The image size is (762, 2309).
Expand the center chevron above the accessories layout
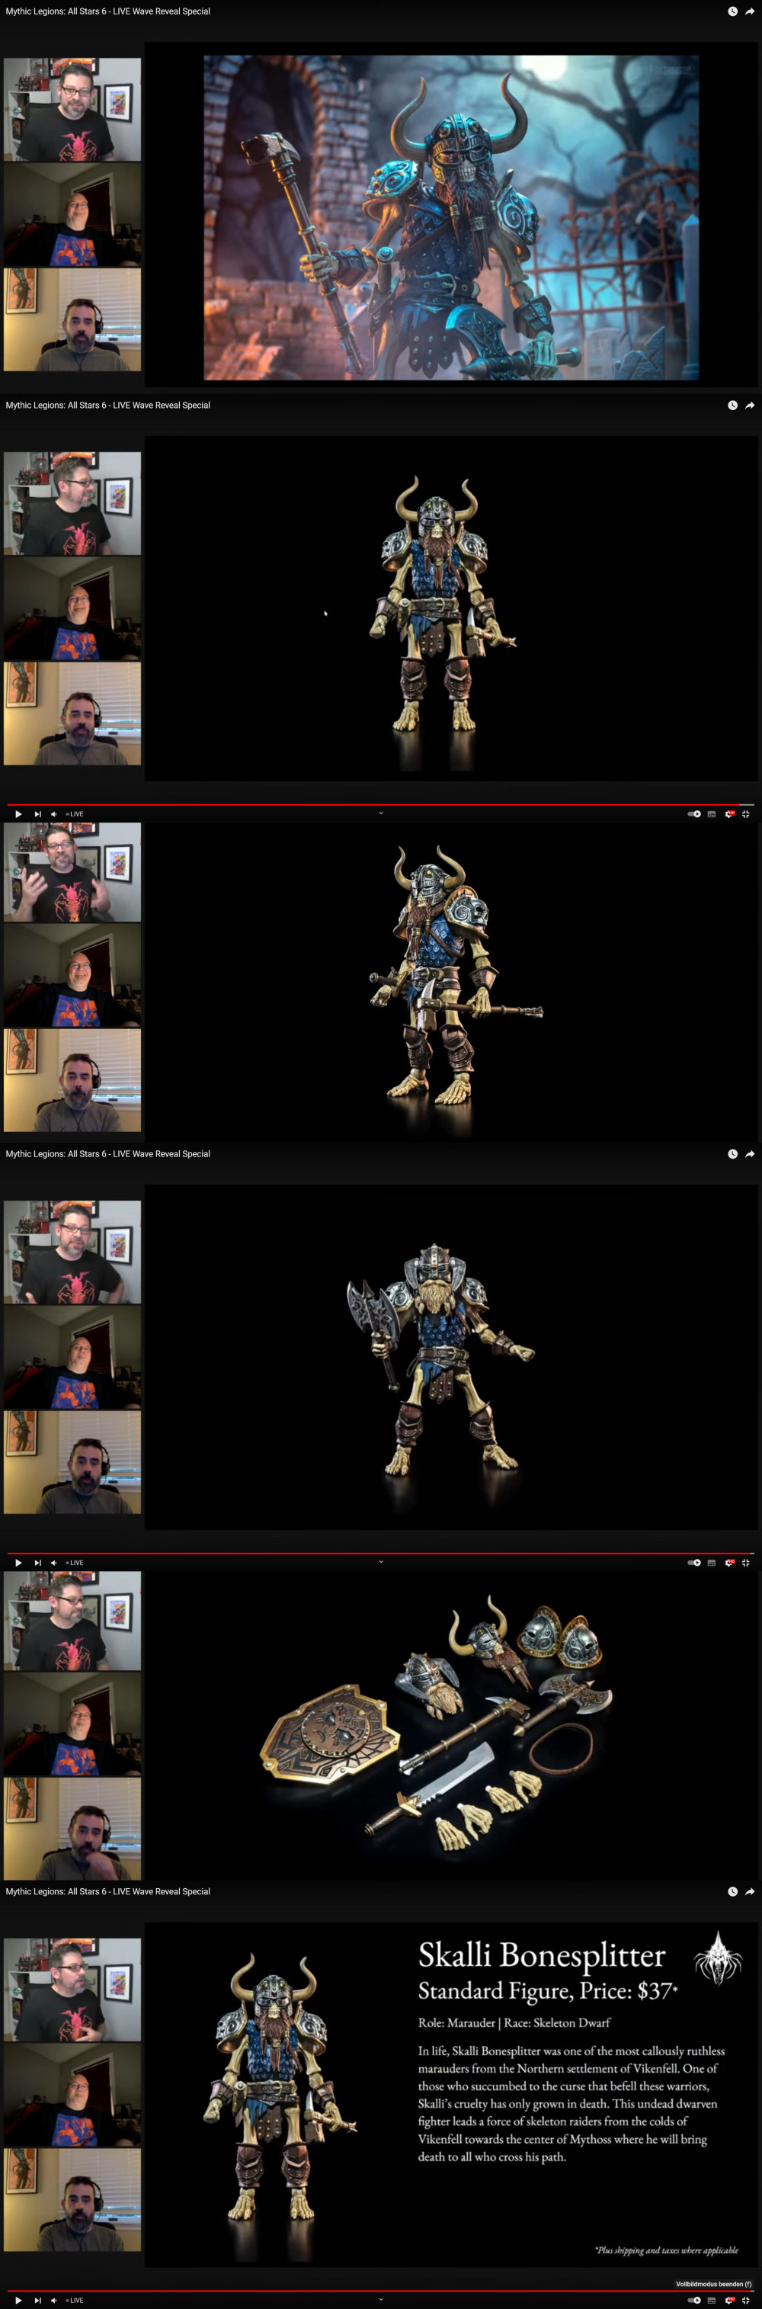click(x=381, y=1561)
